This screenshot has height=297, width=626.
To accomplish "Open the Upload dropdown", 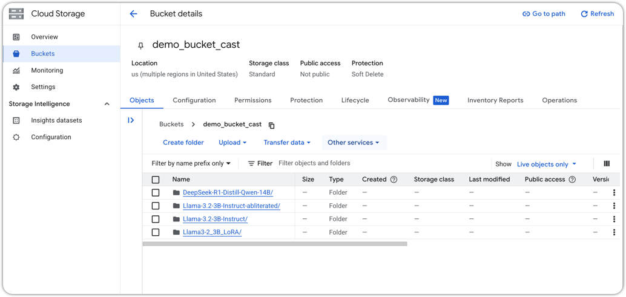I will (232, 142).
